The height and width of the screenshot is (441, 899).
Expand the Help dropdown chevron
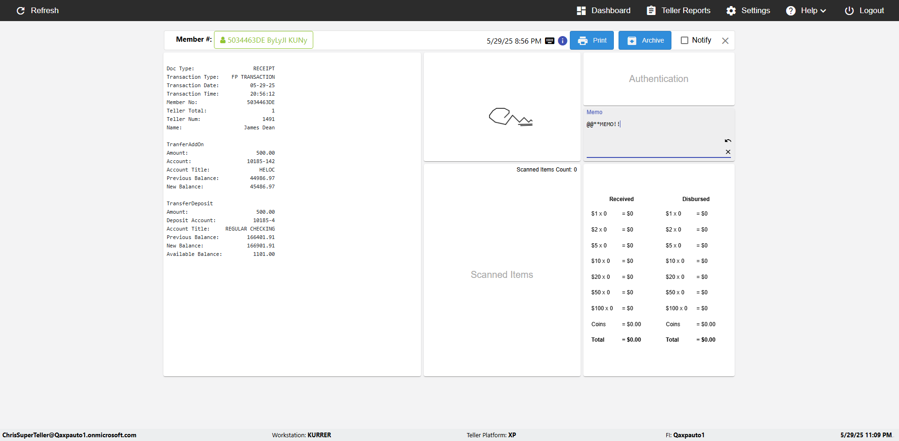(823, 11)
